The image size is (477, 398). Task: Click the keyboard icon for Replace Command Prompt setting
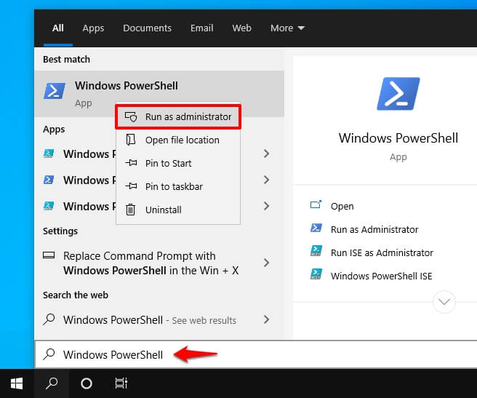point(49,255)
